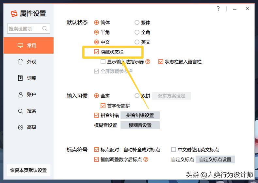
Task: Click the magnifier icon in the search box
Action: (x=45, y=28)
